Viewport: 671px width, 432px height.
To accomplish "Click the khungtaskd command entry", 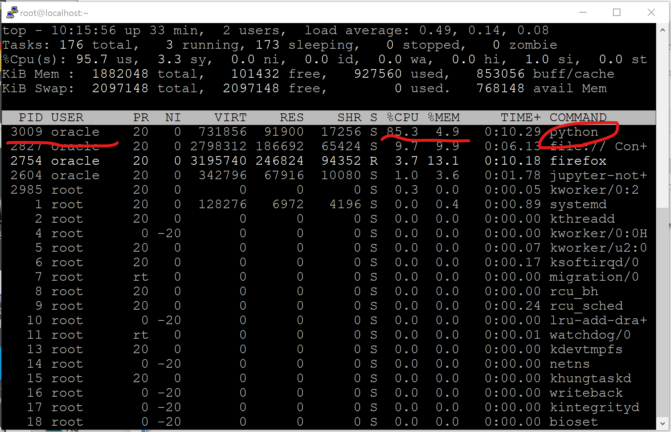I will pyautogui.click(x=590, y=378).
